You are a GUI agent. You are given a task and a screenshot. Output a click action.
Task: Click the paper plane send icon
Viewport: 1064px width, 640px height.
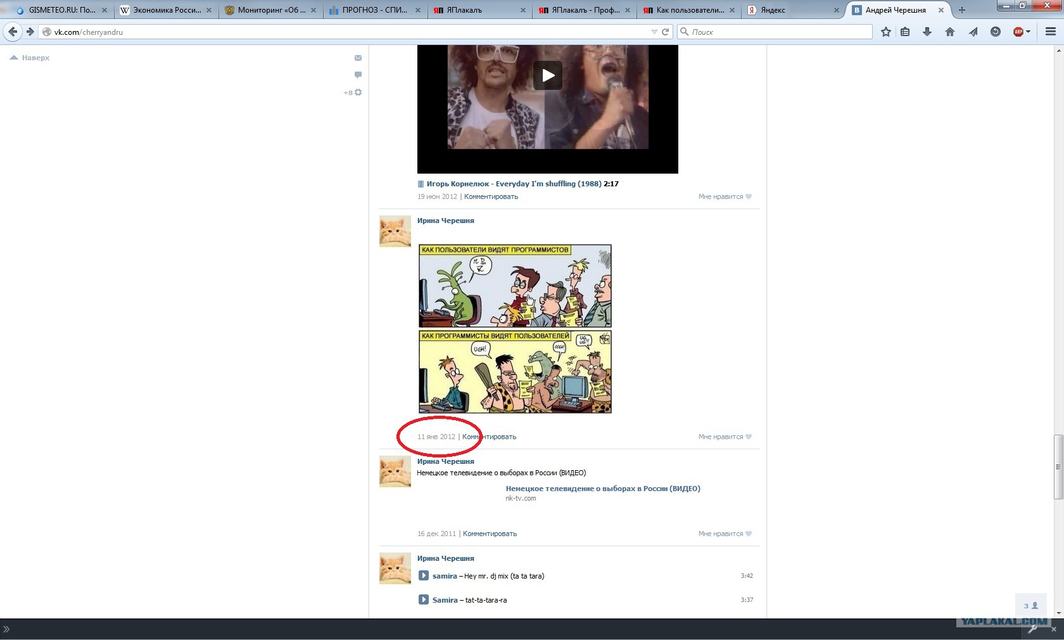tap(973, 32)
